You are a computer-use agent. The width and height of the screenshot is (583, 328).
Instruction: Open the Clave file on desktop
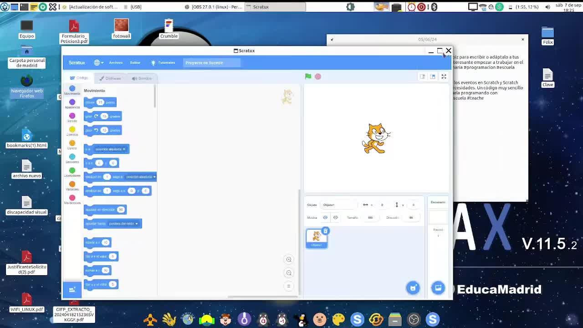pyautogui.click(x=547, y=78)
